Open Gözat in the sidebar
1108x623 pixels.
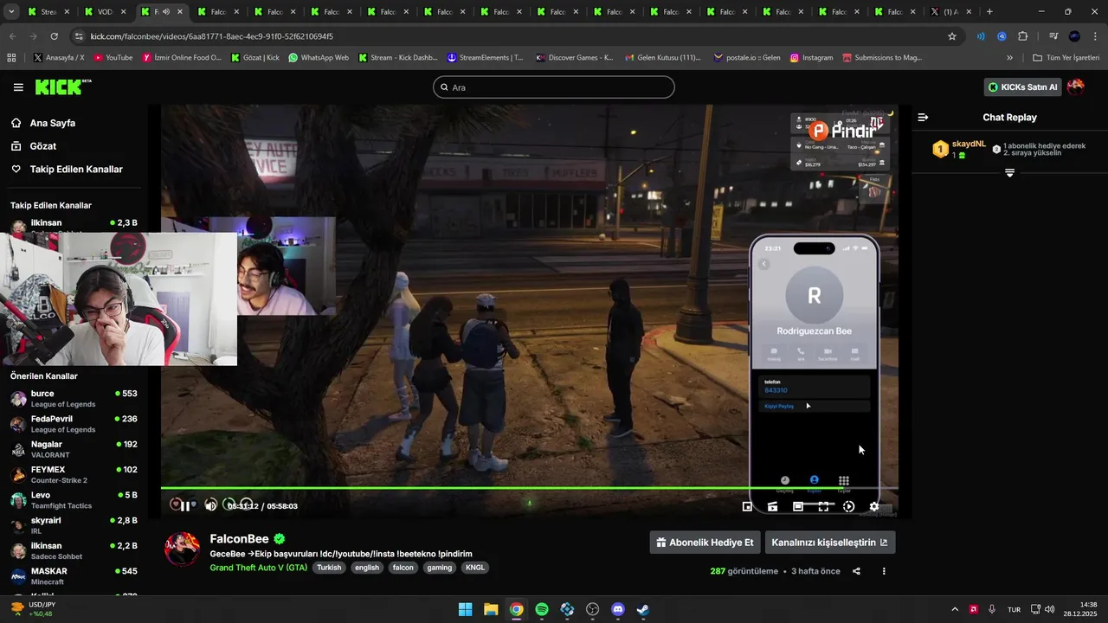click(x=42, y=146)
